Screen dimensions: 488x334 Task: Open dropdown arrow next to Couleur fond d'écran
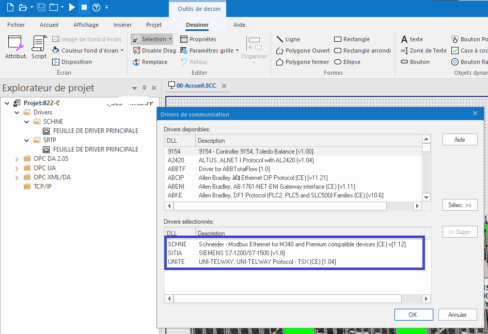click(122, 51)
